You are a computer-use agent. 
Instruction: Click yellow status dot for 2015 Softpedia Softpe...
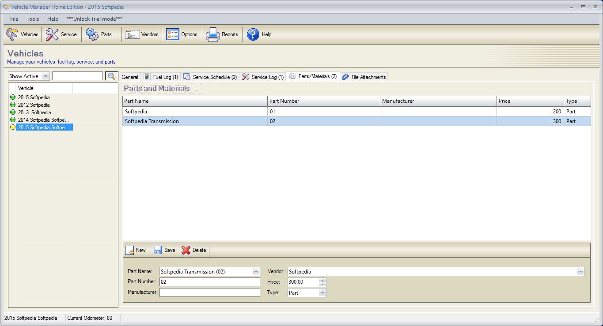click(13, 127)
